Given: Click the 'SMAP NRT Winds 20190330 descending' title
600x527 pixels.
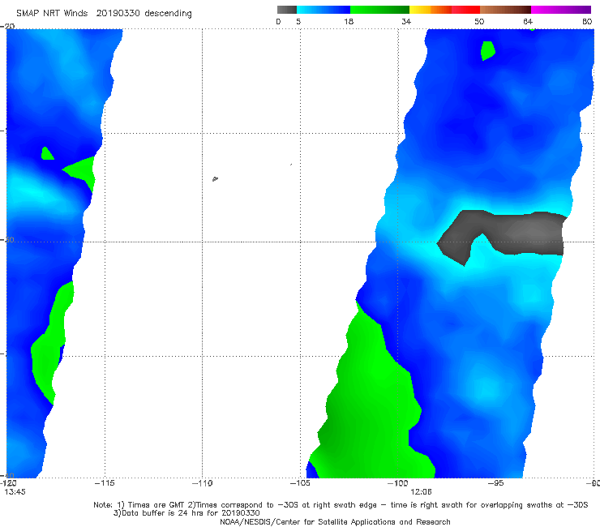Looking at the screenshot, I should [104, 13].
